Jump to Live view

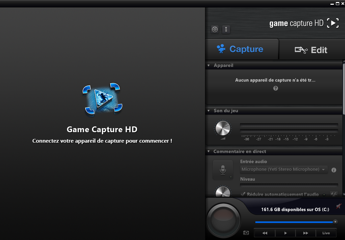point(326,233)
